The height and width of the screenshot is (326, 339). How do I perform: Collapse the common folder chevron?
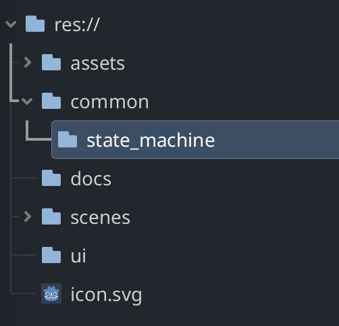point(27,101)
